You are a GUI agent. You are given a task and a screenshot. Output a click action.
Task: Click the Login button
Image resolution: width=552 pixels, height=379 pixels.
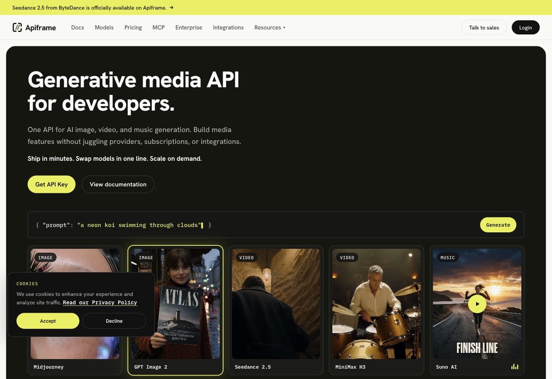coord(525,28)
